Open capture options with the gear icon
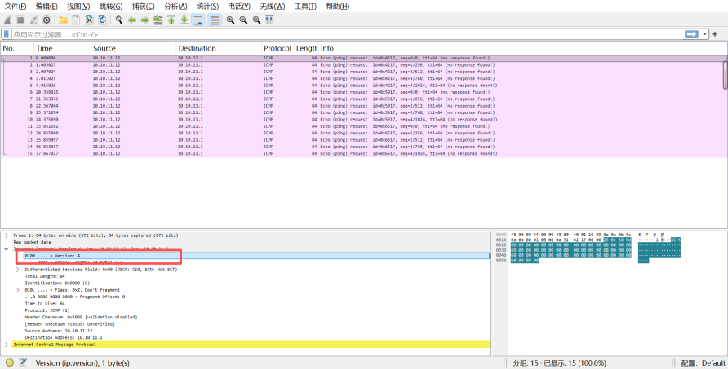Image resolution: width=728 pixels, height=369 pixels. [47, 20]
